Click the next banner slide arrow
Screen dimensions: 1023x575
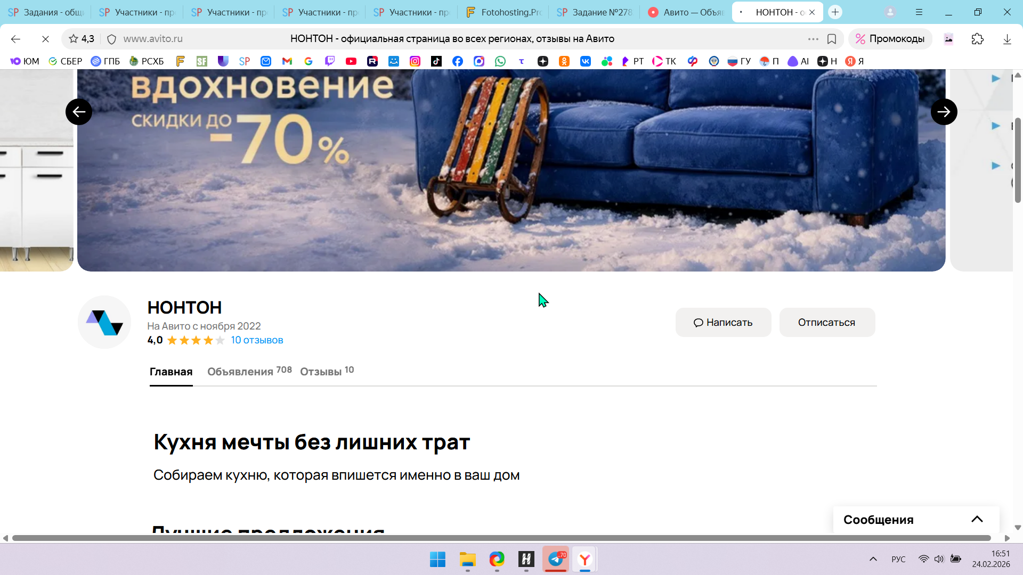click(x=944, y=112)
